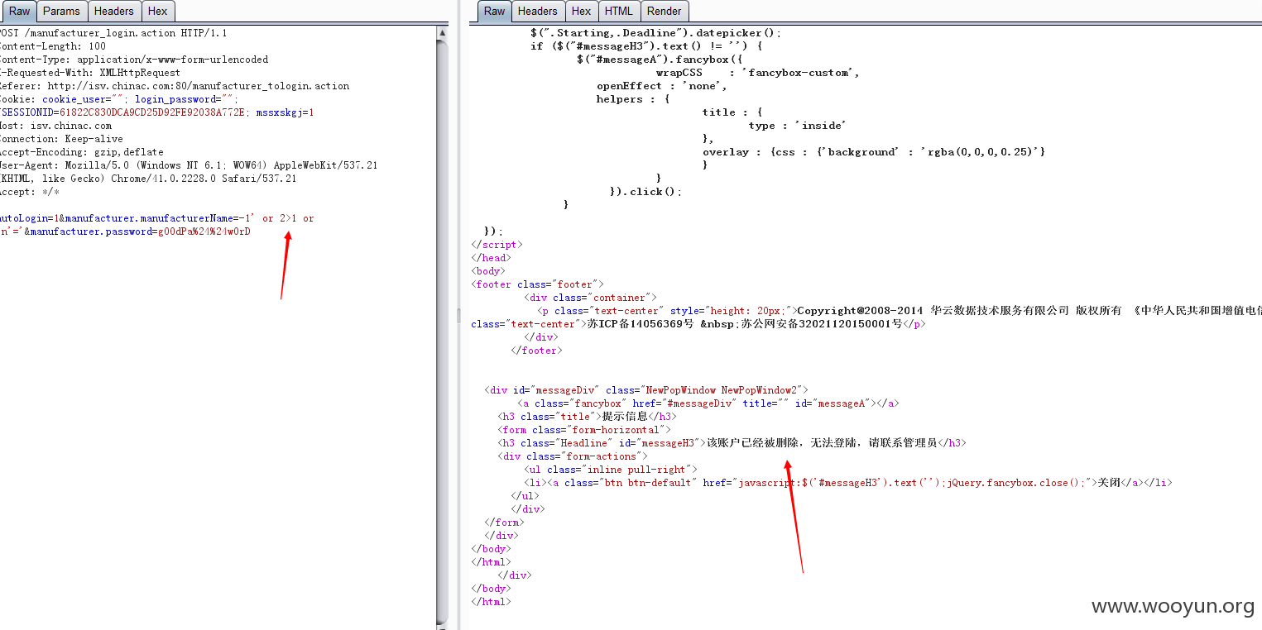Open the response Hex tab

click(x=581, y=11)
